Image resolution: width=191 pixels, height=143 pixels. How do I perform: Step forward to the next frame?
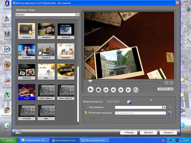(x=121, y=90)
